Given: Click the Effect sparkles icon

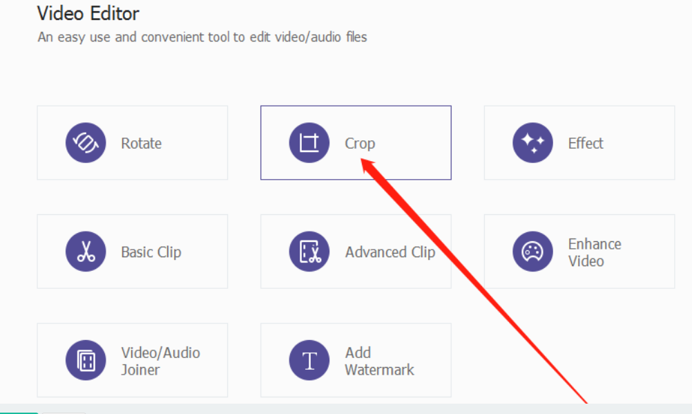Looking at the screenshot, I should point(532,143).
